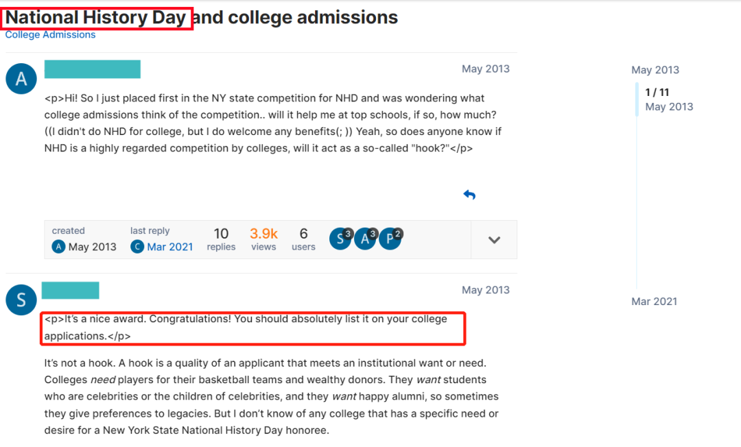This screenshot has width=741, height=447.
Task: Jump to Mar 2021 at timeline bottom
Action: pyautogui.click(x=654, y=301)
